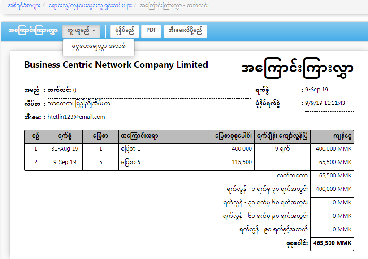Click the customer name ထက်လင်း ()
Viewport: 368px width, 259px height.
[62, 90]
